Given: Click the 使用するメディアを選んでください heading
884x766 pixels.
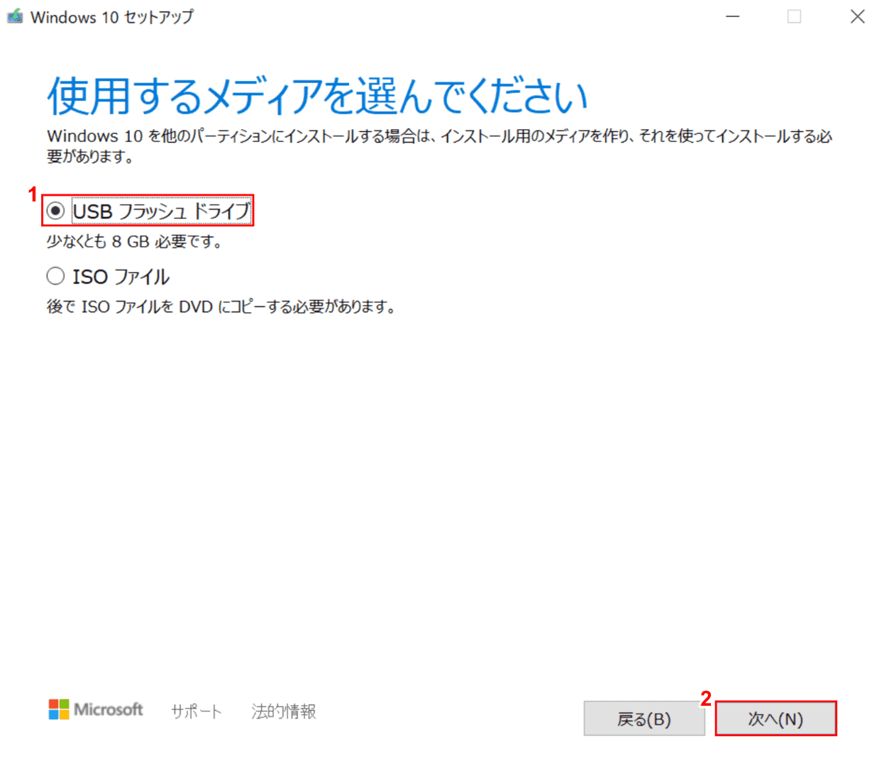Looking at the screenshot, I should click(318, 96).
